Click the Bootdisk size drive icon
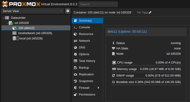This screenshot has height=102, width=190. [x=113, y=82]
